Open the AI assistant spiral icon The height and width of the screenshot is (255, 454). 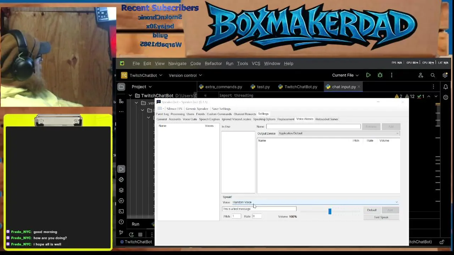point(445,97)
